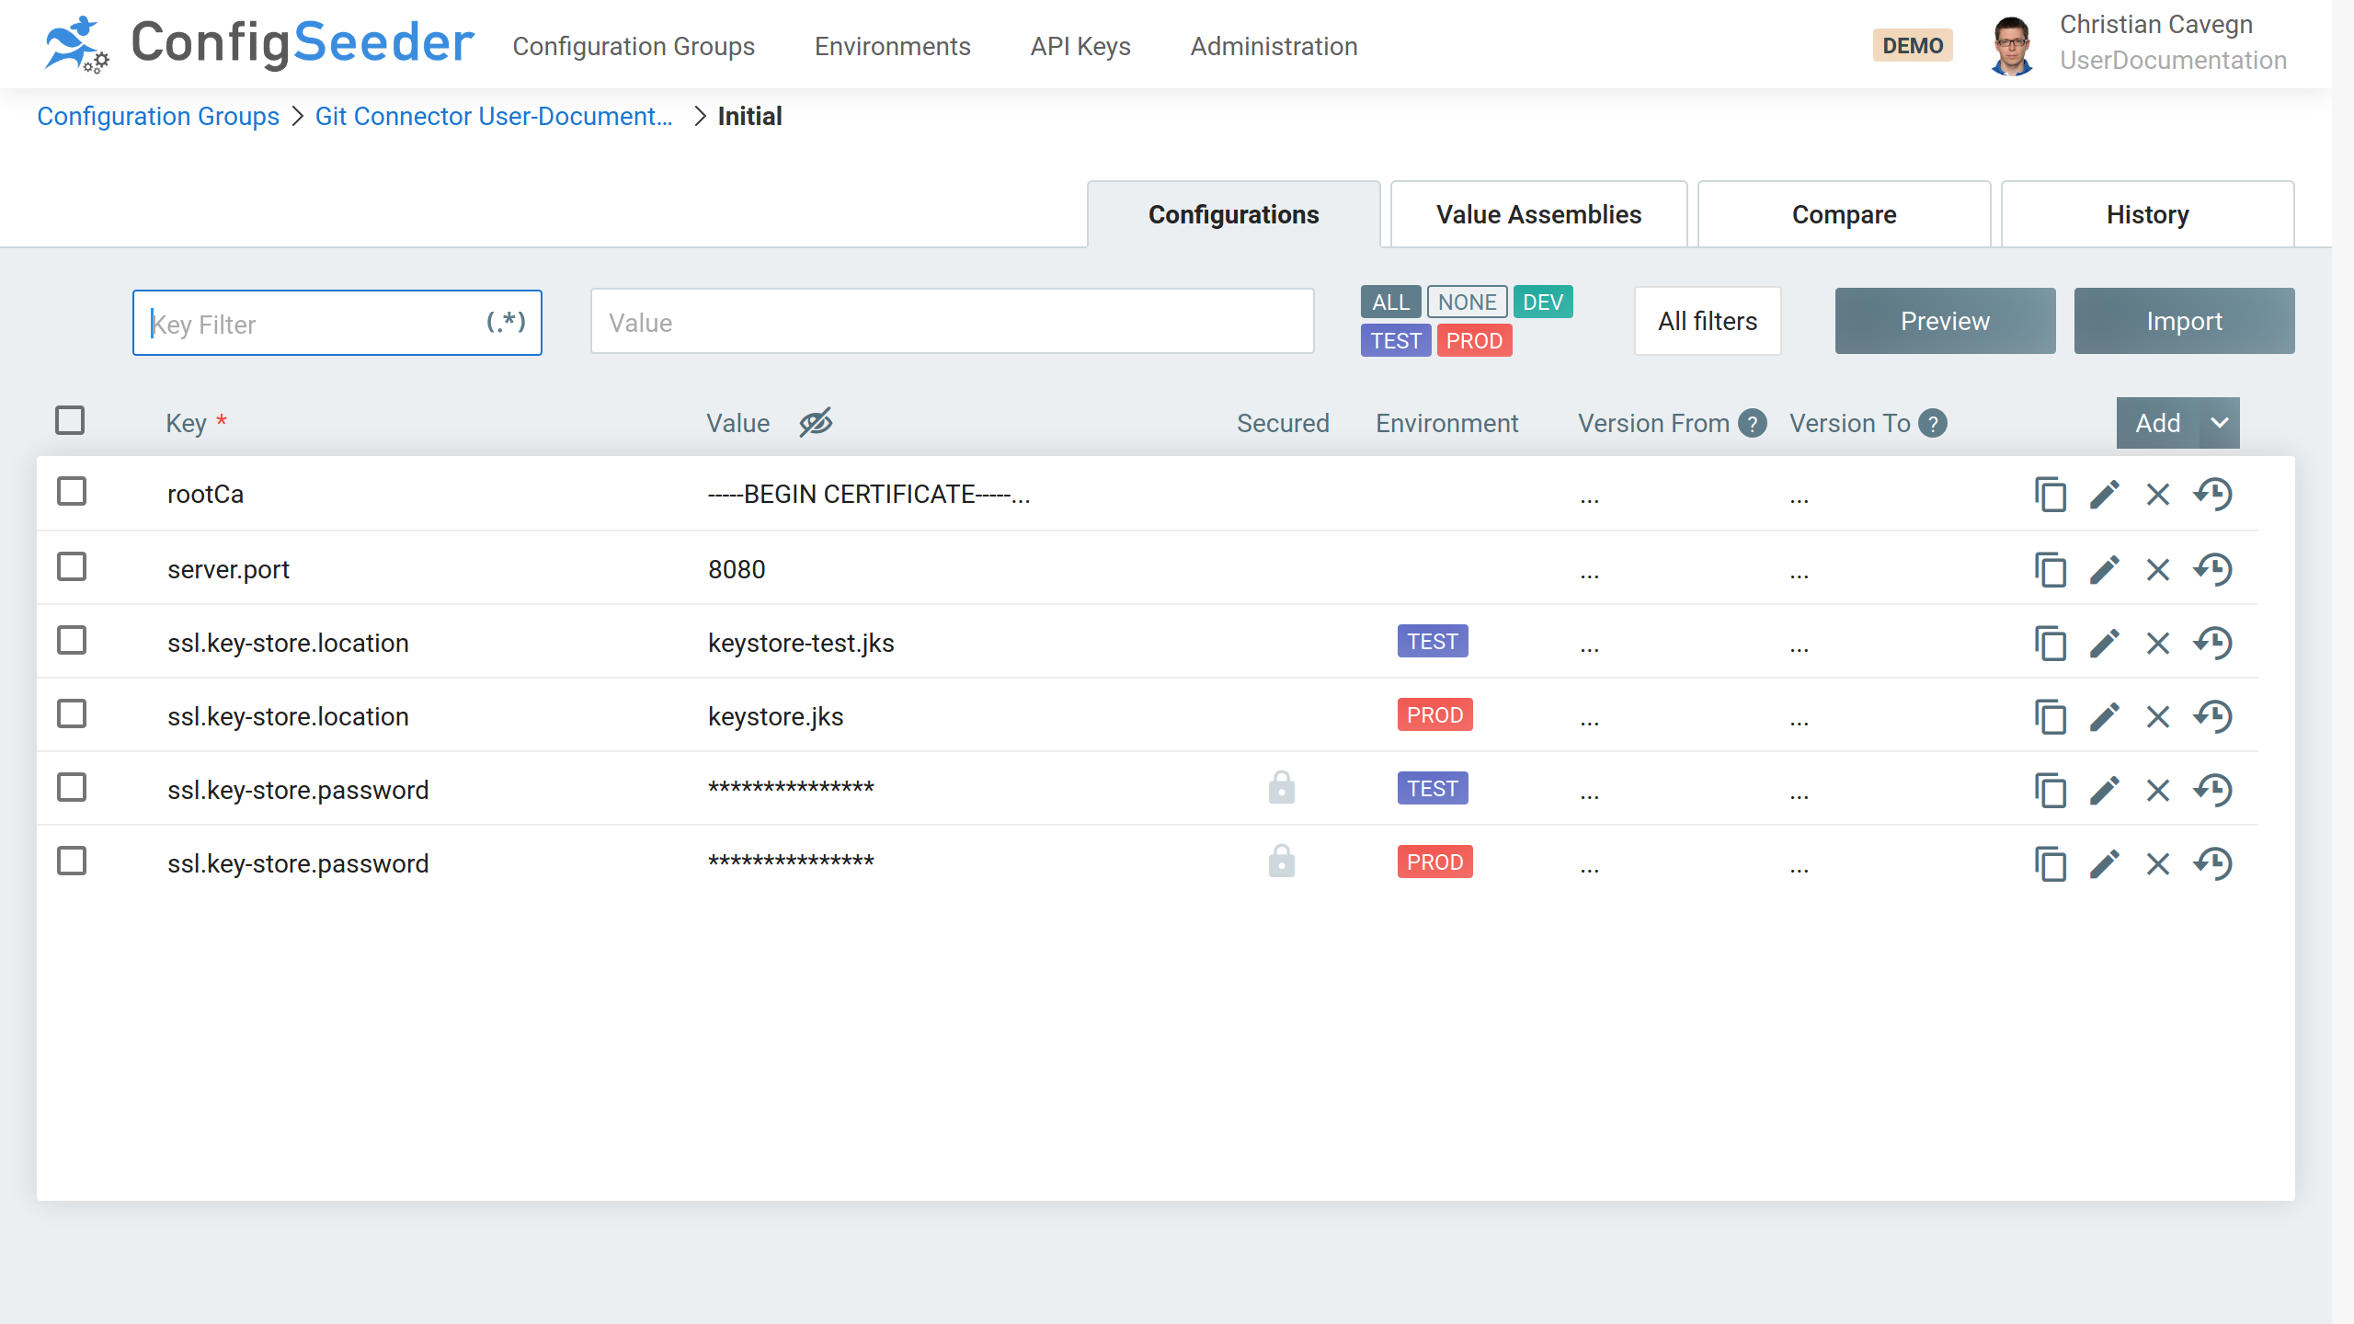2354x1324 pixels.
Task: Open the All filters panel
Action: click(x=1707, y=321)
